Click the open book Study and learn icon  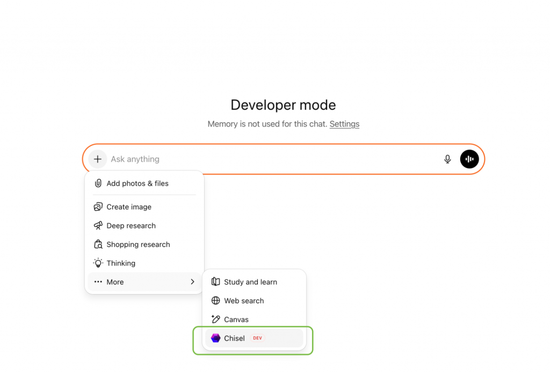click(x=215, y=282)
